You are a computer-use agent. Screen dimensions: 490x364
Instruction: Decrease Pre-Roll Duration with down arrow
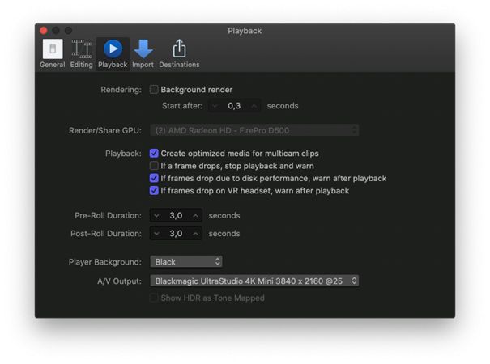point(156,215)
